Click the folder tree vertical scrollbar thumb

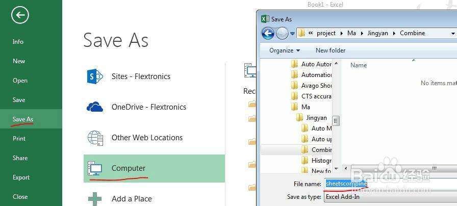click(x=336, y=120)
